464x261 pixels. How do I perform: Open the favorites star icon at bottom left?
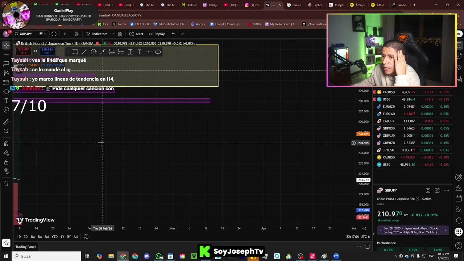pos(6,243)
